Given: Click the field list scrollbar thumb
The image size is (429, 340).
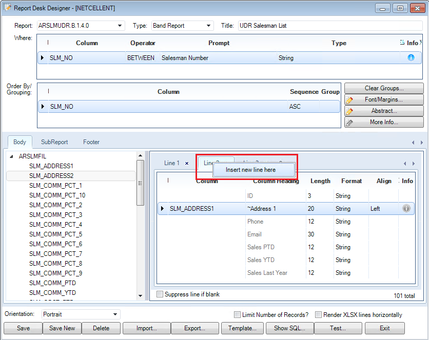Looking at the screenshot, I should (141, 183).
